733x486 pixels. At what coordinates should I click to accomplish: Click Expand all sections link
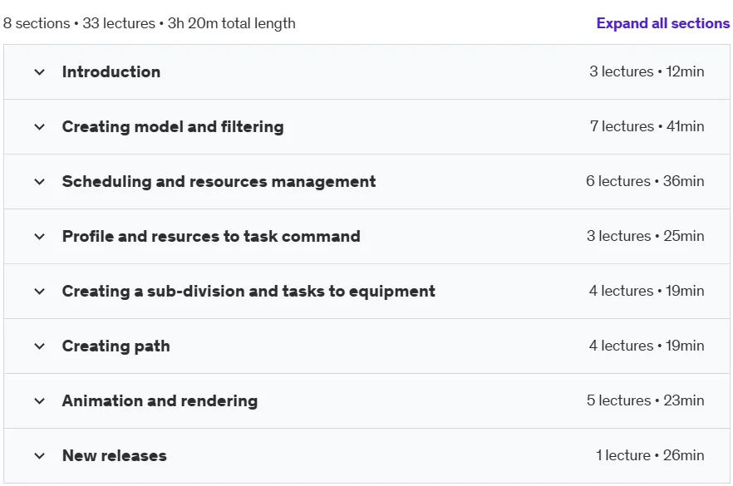point(663,23)
